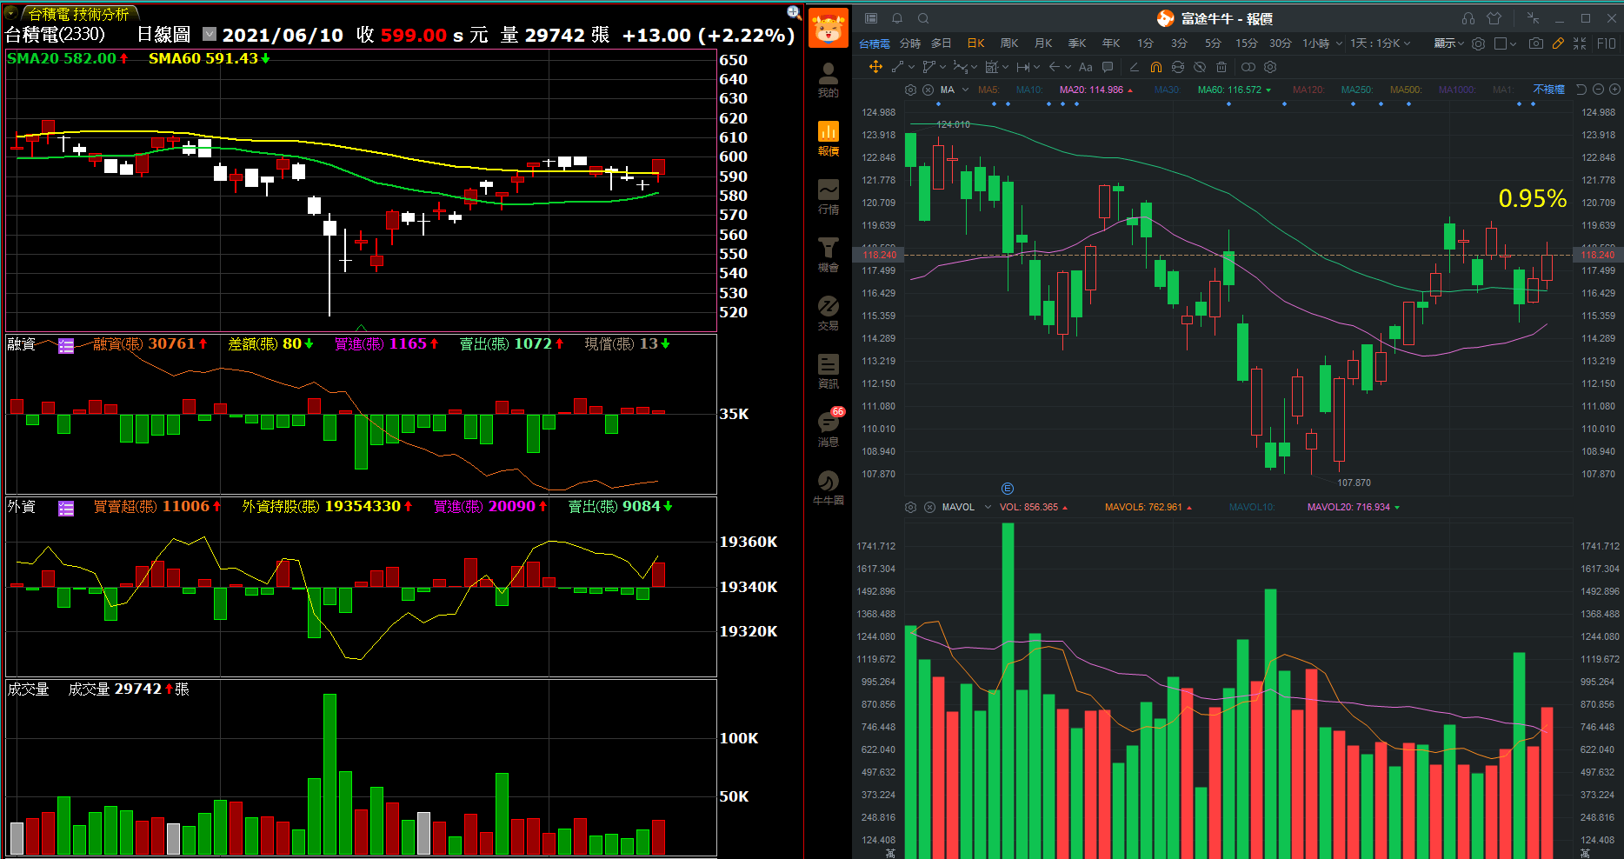Screen dimensions: 1624x859
Task: Toggle the magnet snap tool
Action: click(x=1155, y=67)
